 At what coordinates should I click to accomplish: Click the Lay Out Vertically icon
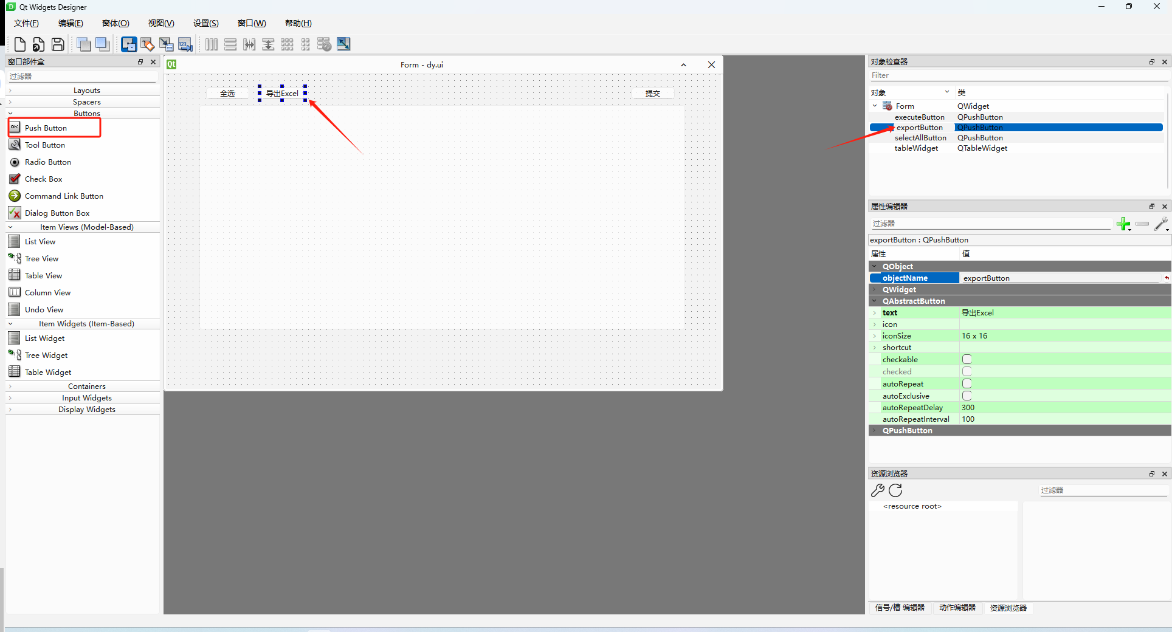(230, 44)
